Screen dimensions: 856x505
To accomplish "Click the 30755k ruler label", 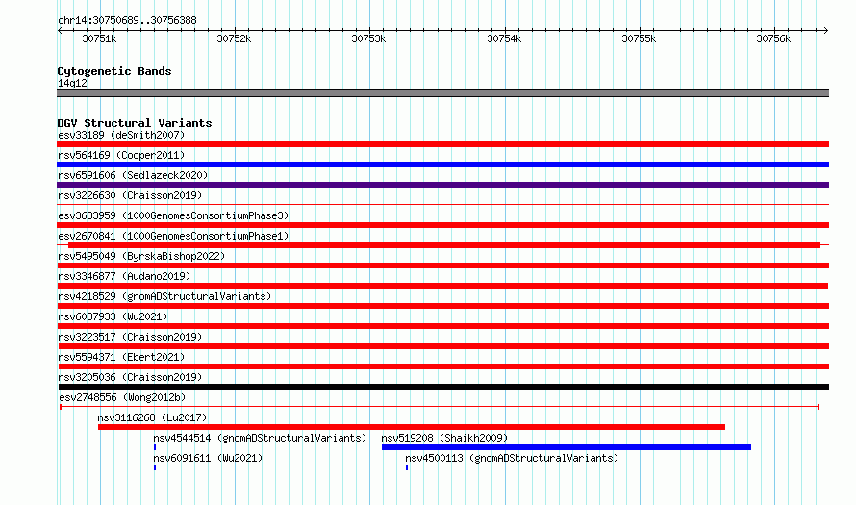I will (x=639, y=38).
